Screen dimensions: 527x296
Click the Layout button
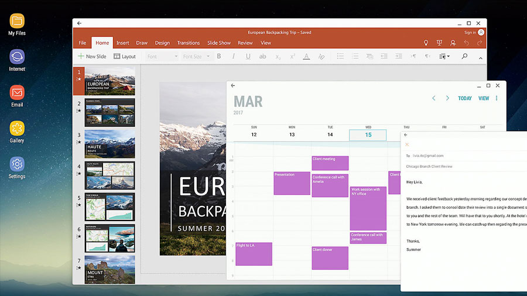[124, 56]
